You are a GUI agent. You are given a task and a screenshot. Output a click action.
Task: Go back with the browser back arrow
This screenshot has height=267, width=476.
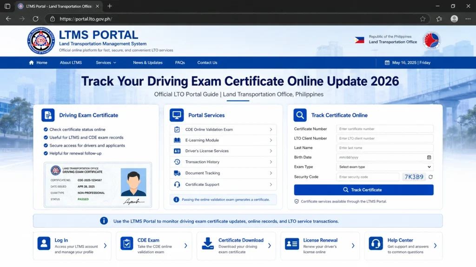point(8,19)
